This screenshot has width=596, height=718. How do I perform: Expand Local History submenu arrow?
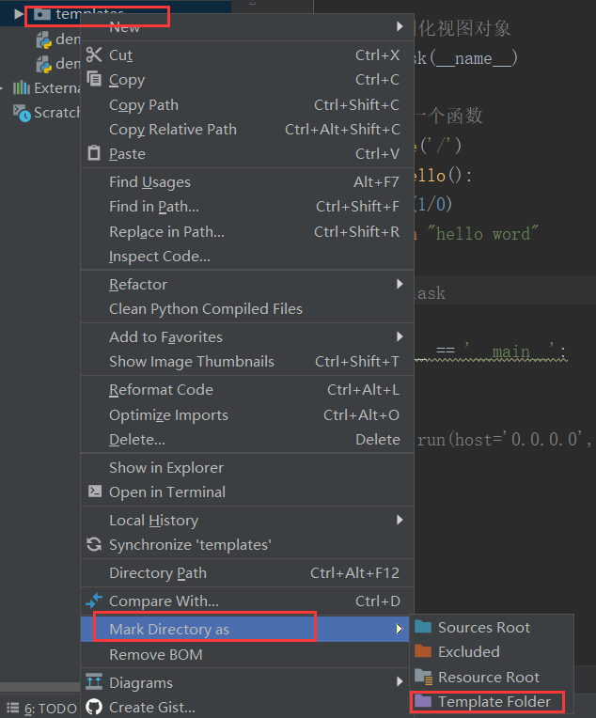point(400,520)
